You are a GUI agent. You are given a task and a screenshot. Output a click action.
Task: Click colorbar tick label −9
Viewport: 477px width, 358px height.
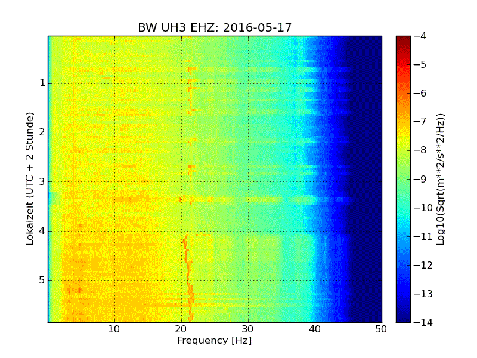point(420,179)
